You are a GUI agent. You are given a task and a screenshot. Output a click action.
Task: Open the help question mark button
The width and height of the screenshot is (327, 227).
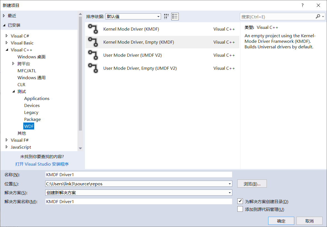pos(302,6)
